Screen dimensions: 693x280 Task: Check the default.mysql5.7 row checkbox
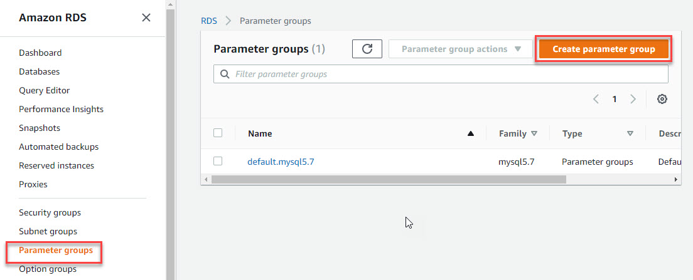[x=217, y=162]
